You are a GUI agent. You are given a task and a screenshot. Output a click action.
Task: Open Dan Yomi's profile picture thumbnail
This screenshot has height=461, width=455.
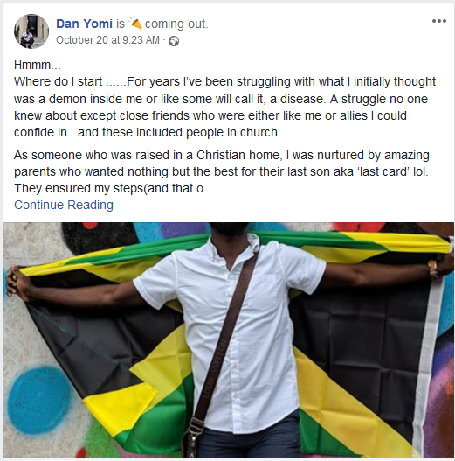31,31
